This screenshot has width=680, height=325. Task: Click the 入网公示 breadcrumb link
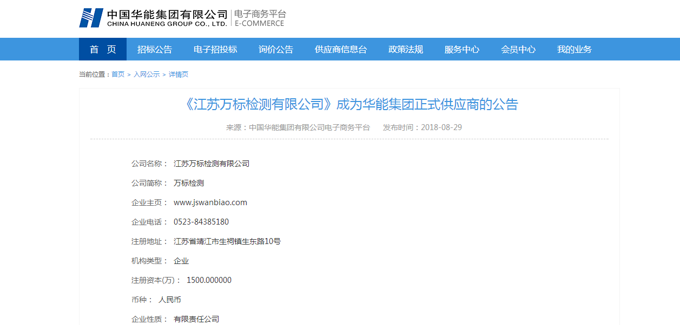tap(147, 75)
